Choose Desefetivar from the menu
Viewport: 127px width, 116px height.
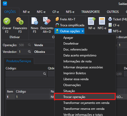(x=85, y=44)
